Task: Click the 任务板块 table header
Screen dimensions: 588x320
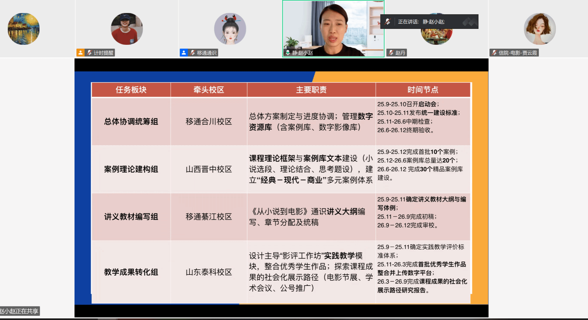Action: 131,90
